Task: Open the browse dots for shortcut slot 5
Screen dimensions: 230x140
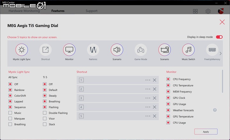Action: tap(148, 116)
